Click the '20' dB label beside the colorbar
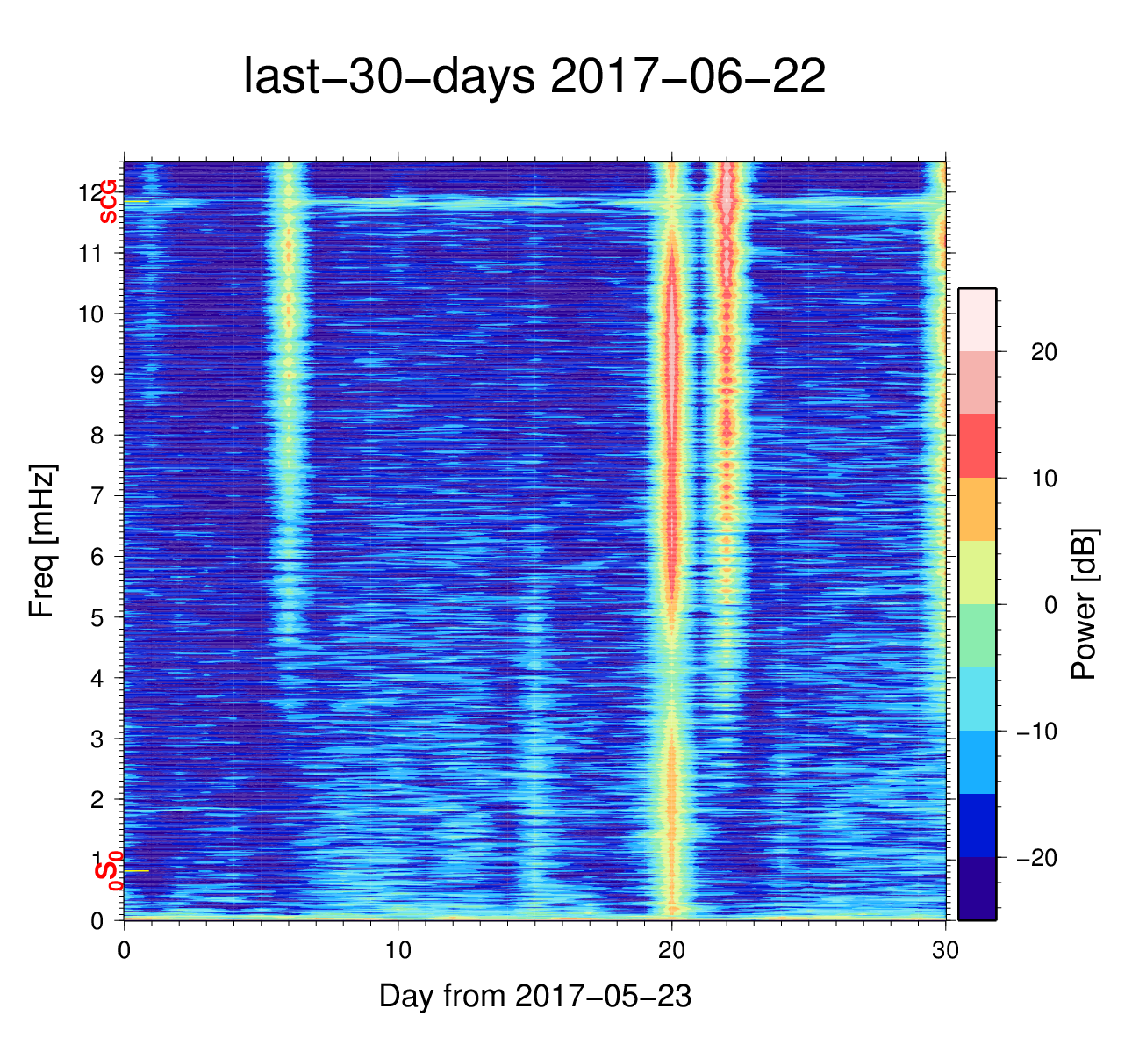 [x=1043, y=352]
